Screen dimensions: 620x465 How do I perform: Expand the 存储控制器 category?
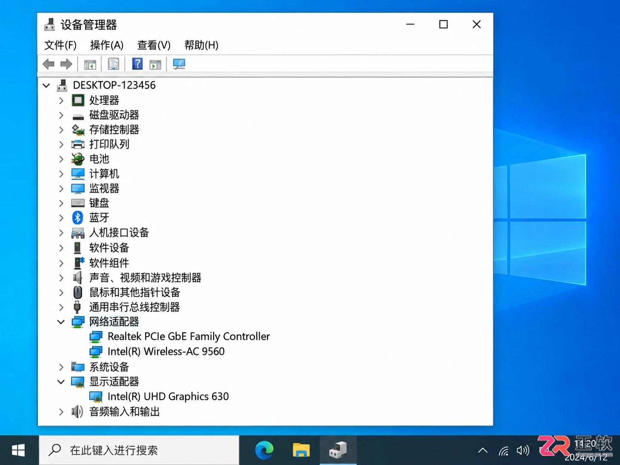point(61,130)
